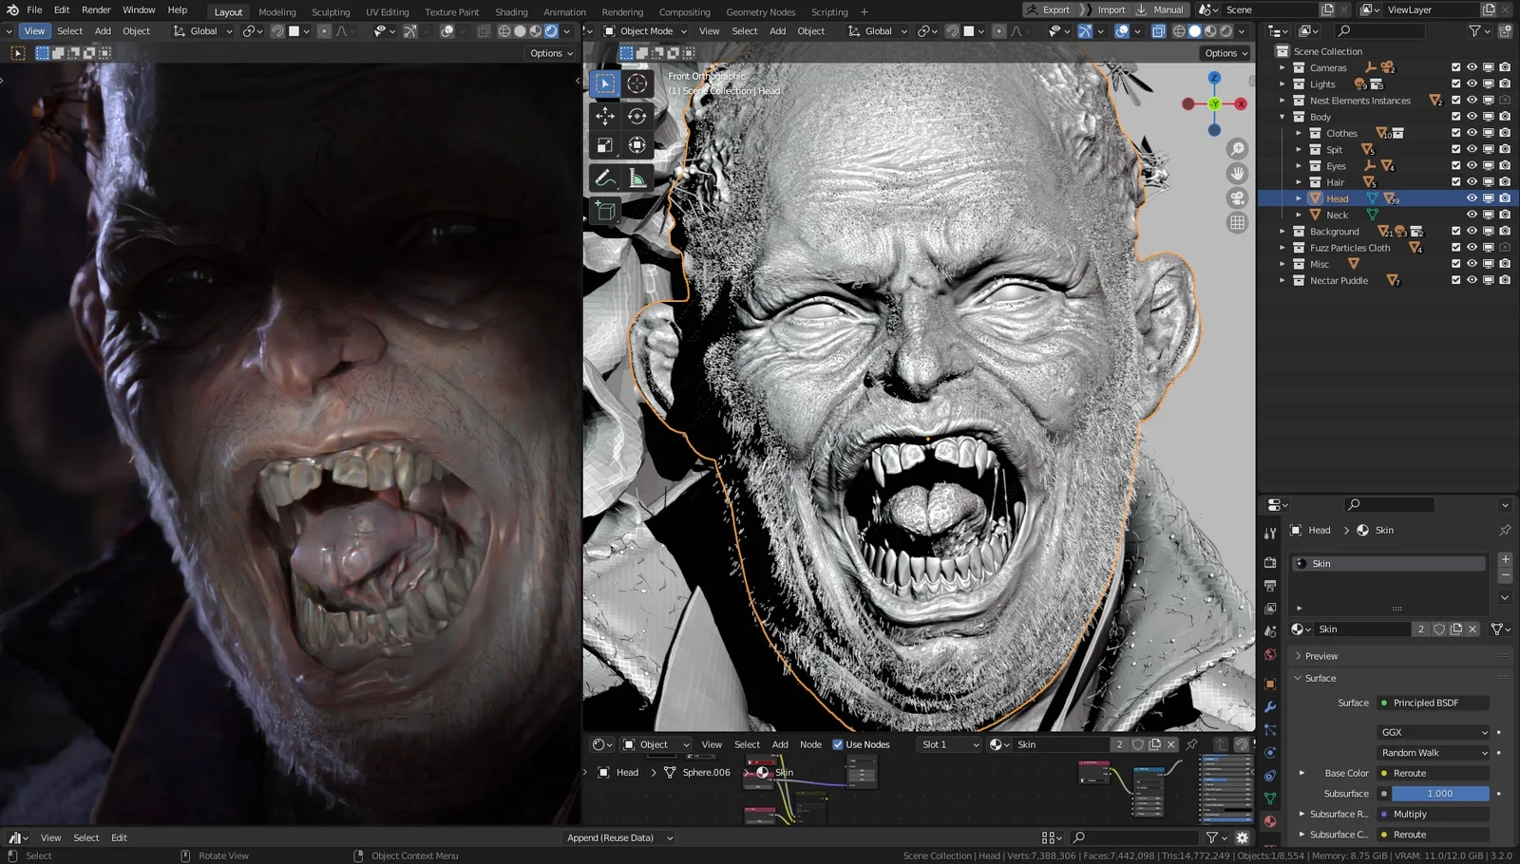Adjust the Subsurface 1.000 slider
The image size is (1520, 864).
coord(1439,794)
